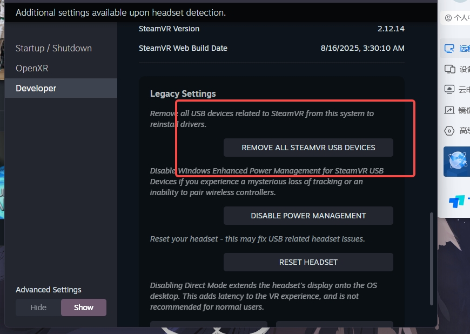Open the hexagon advanced settings icon
The image size is (470, 334).
pos(449,131)
